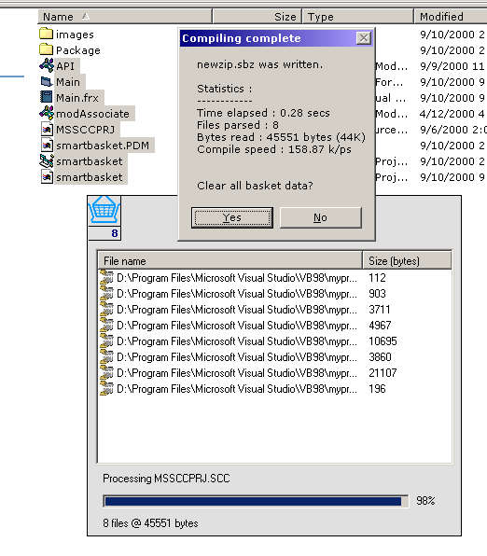
Task: Click Yes to clear basket data
Action: point(232,217)
